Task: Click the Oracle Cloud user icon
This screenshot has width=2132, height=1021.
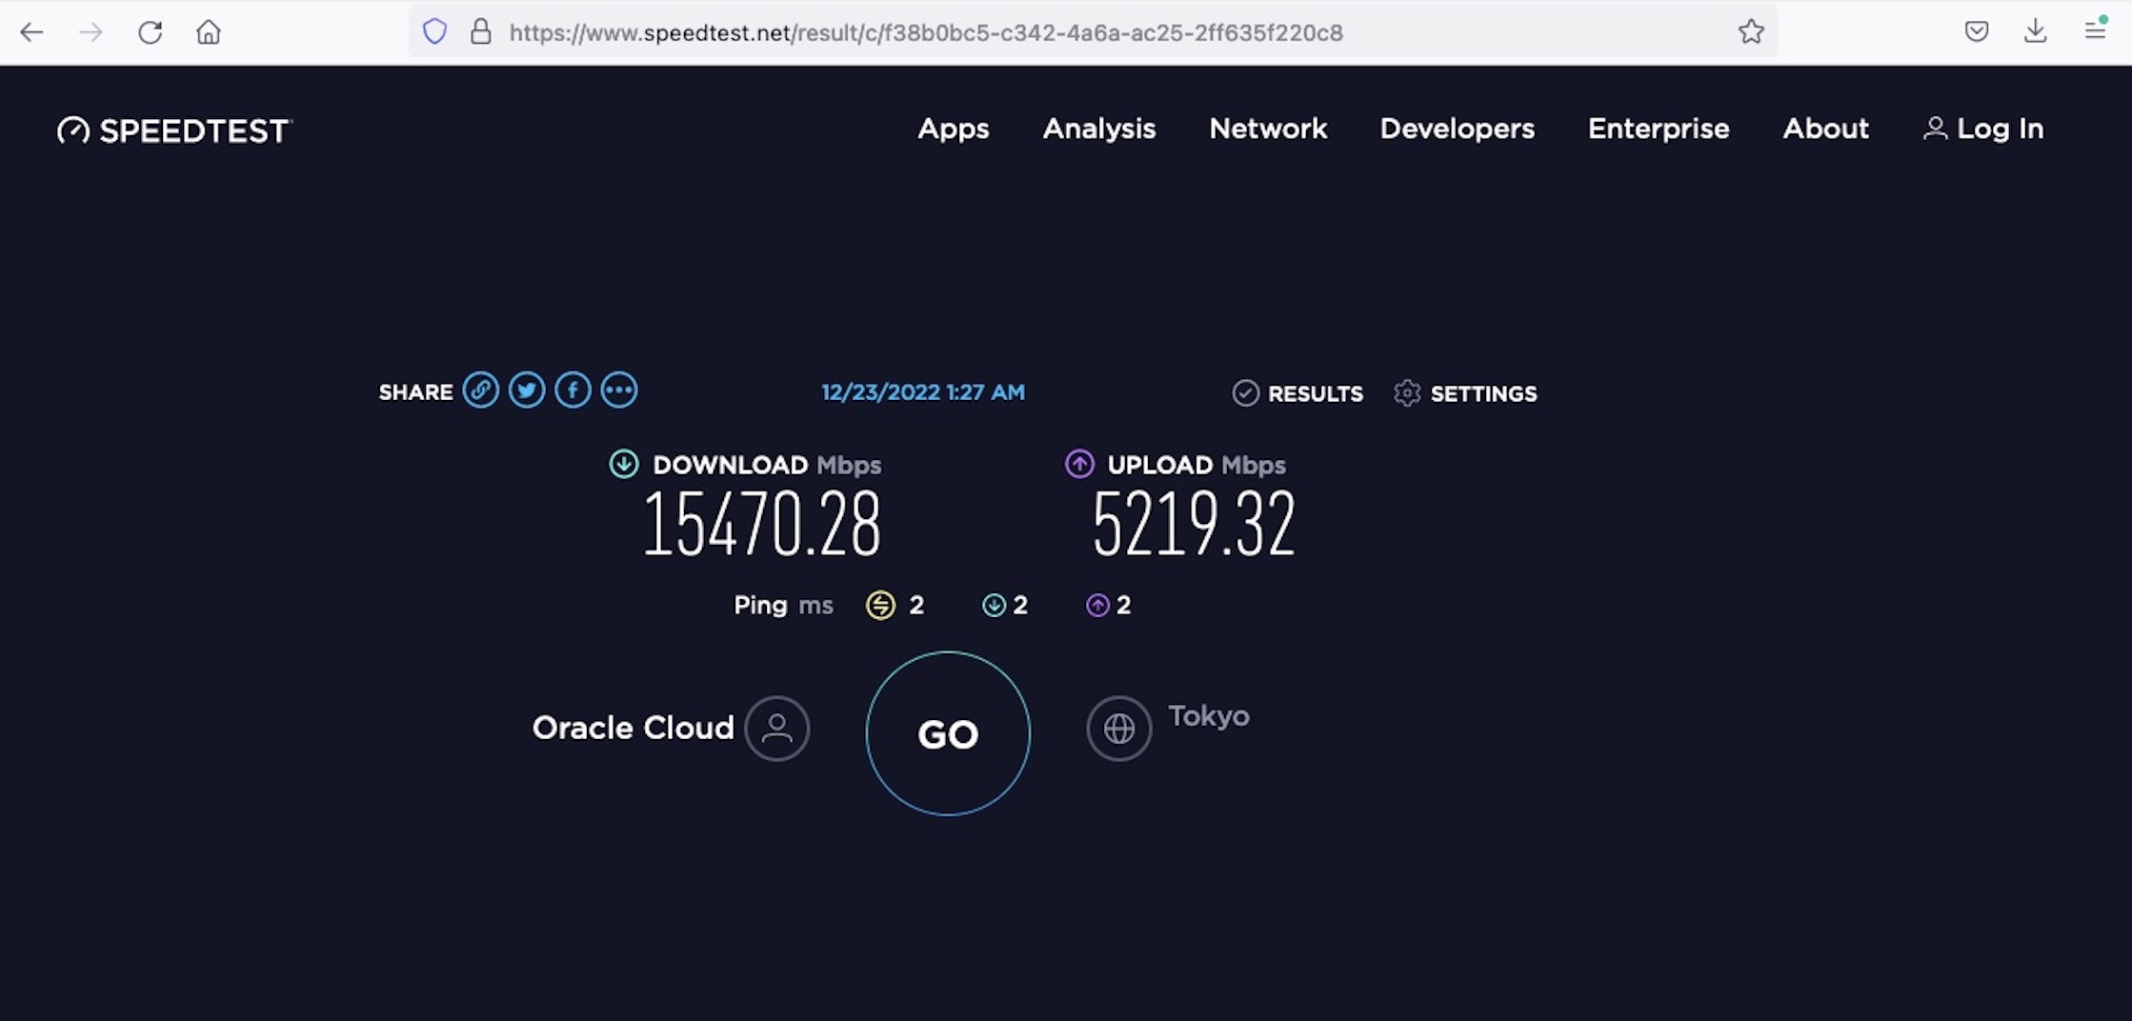Action: point(776,729)
